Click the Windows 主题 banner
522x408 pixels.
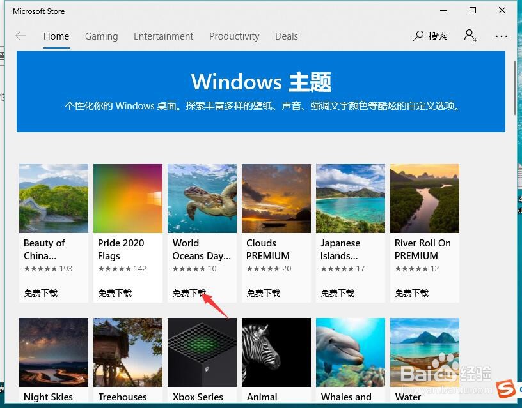261,92
